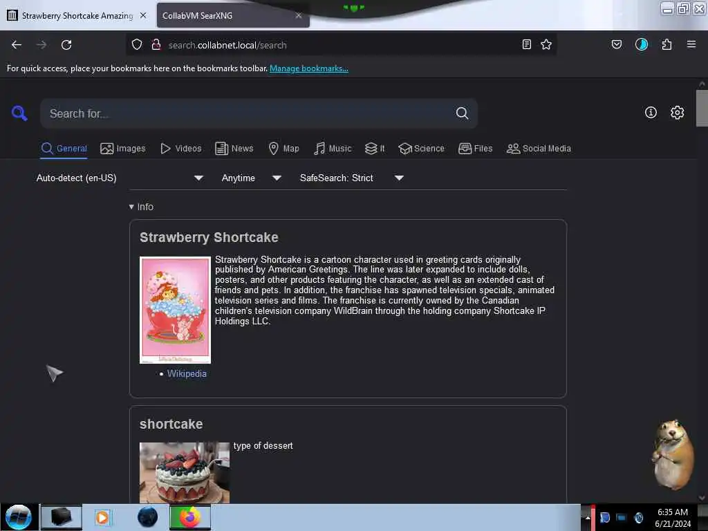
Task: Click the address bar URL
Action: point(227,45)
